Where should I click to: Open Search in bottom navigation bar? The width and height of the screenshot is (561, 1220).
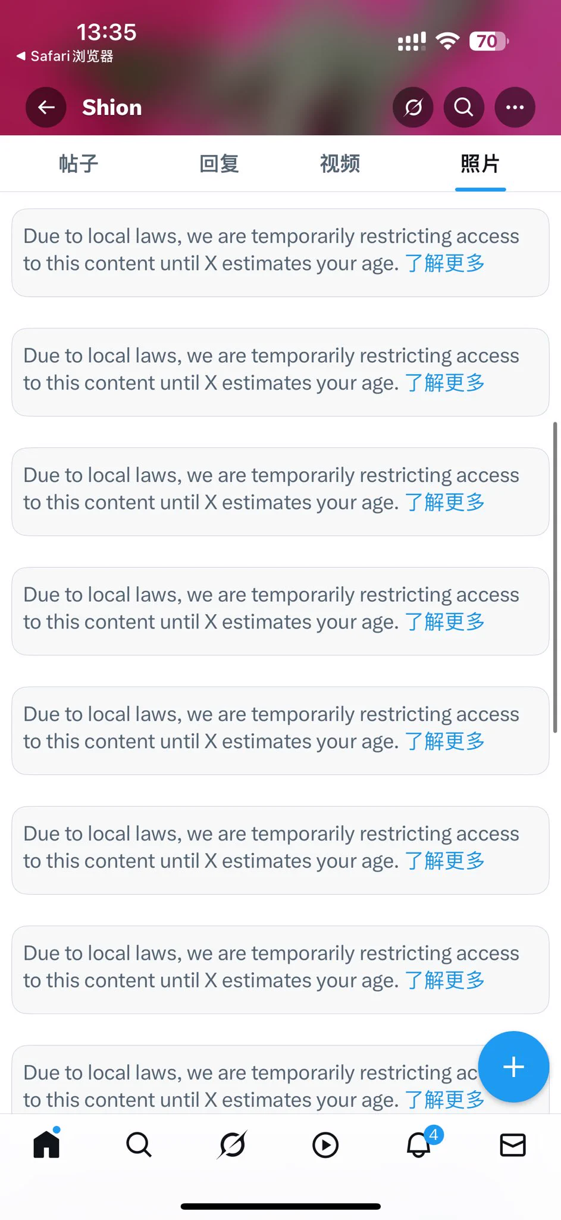coord(139,1144)
